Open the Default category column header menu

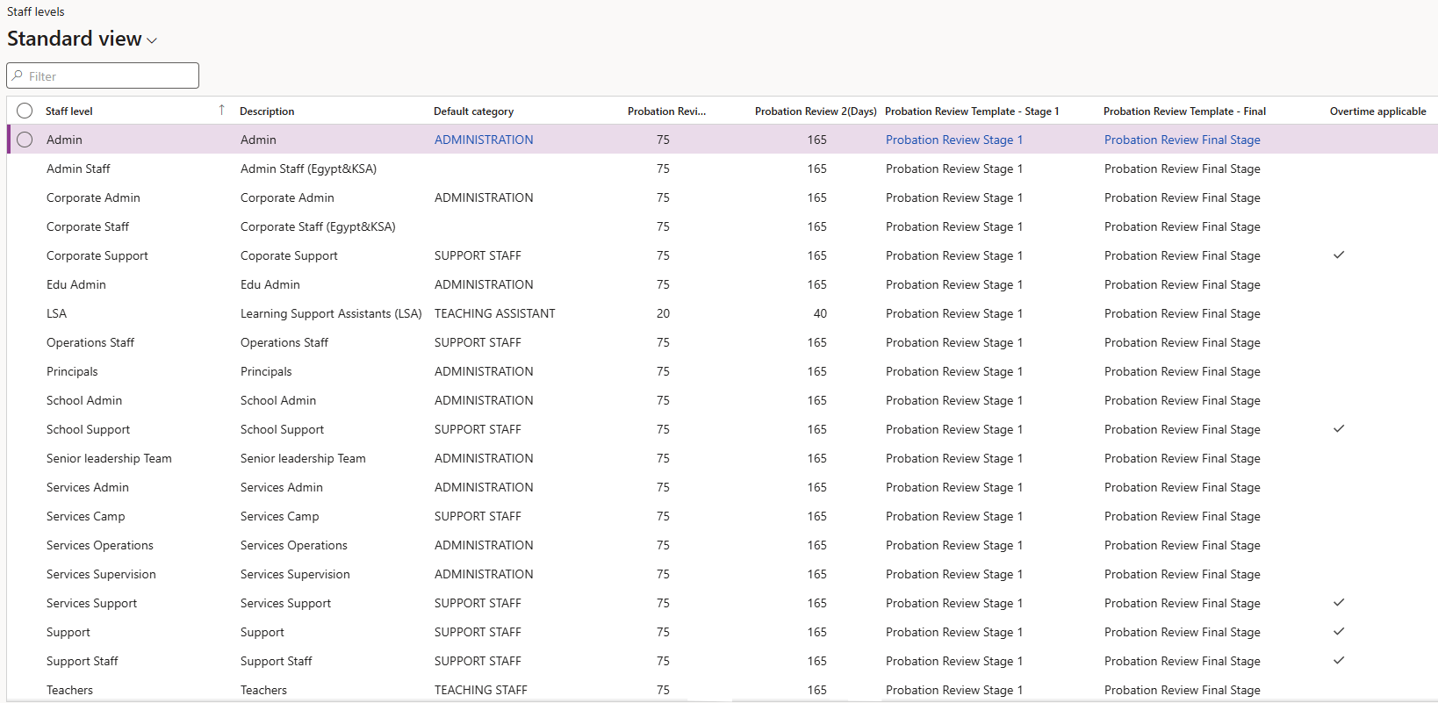pos(473,111)
